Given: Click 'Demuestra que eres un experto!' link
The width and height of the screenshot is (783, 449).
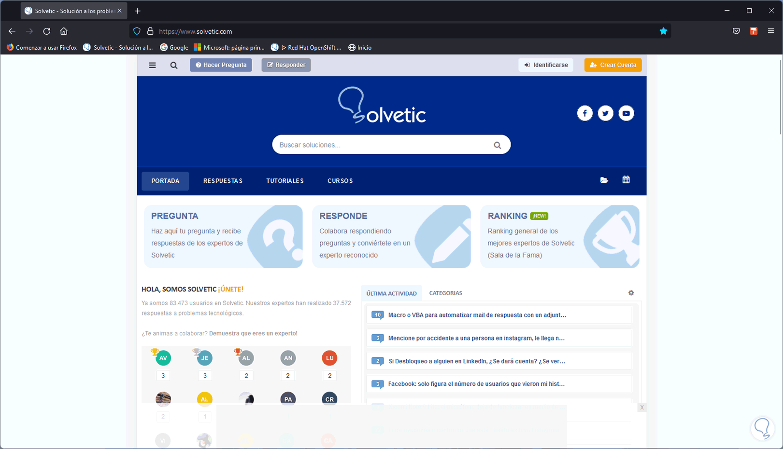Looking at the screenshot, I should (253, 333).
